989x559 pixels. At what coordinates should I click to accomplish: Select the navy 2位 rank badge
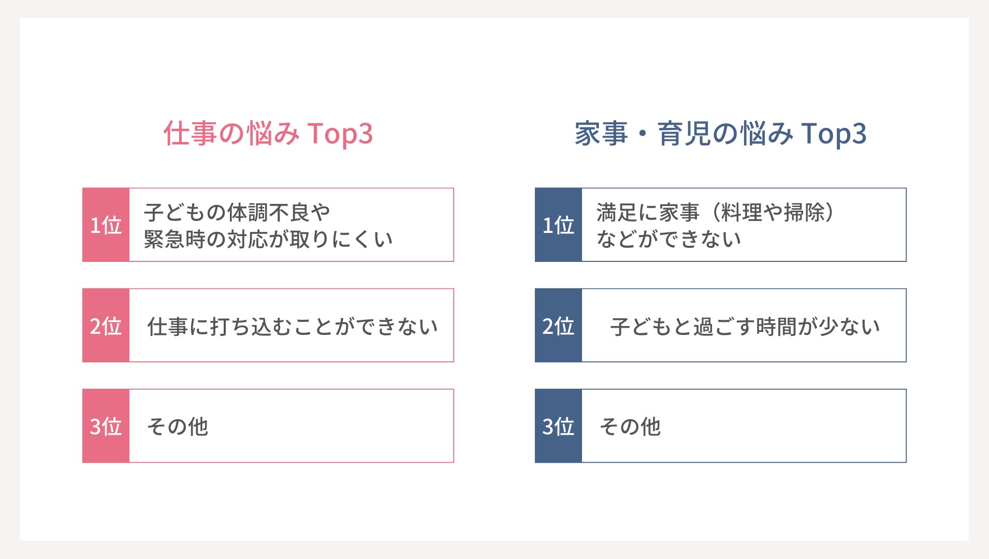(x=558, y=326)
